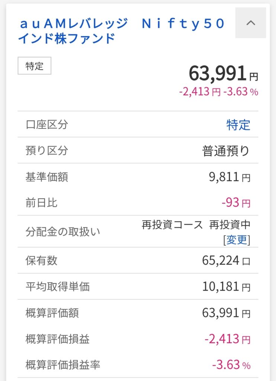Click the 10,181円 average acquisition price
Image resolution: width=276 pixels, height=381 pixels.
click(x=226, y=286)
